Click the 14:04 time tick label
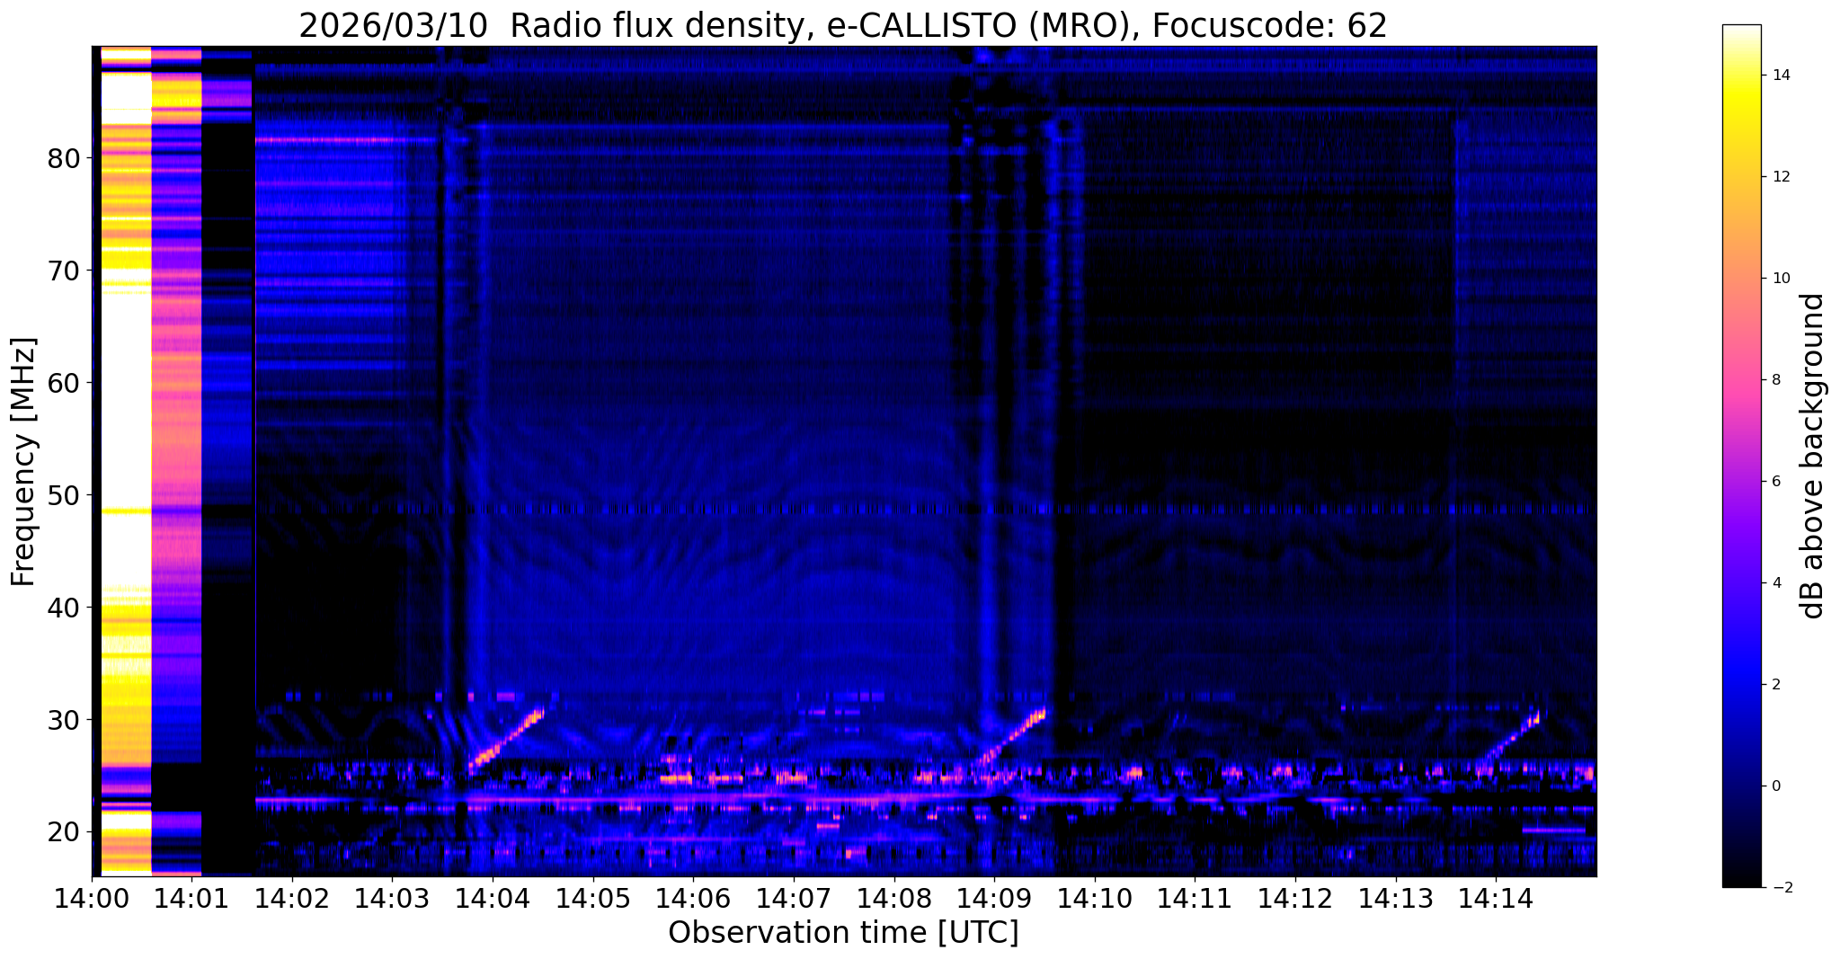The width and height of the screenshot is (1840, 959). pyautogui.click(x=493, y=898)
